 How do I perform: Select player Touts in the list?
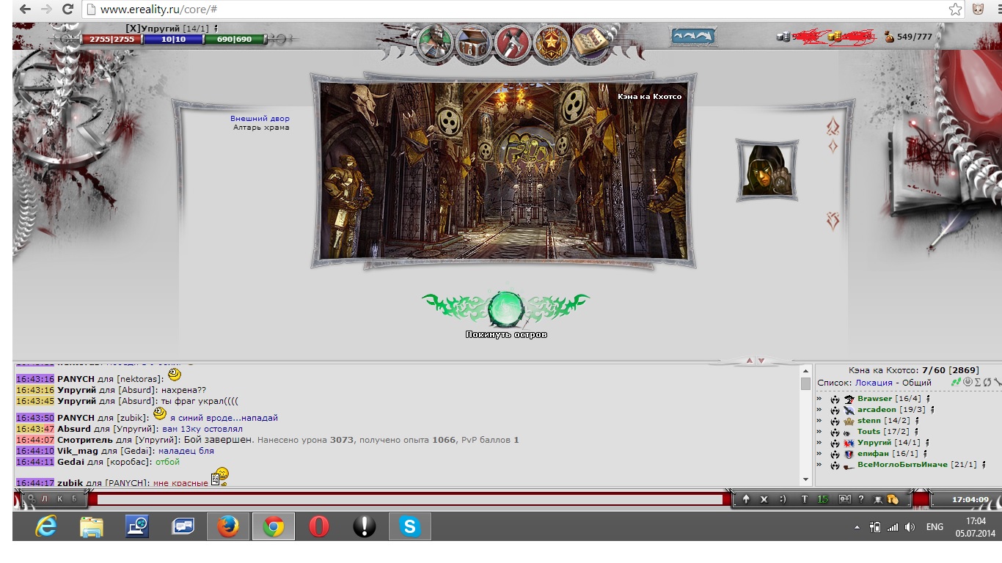click(x=868, y=432)
